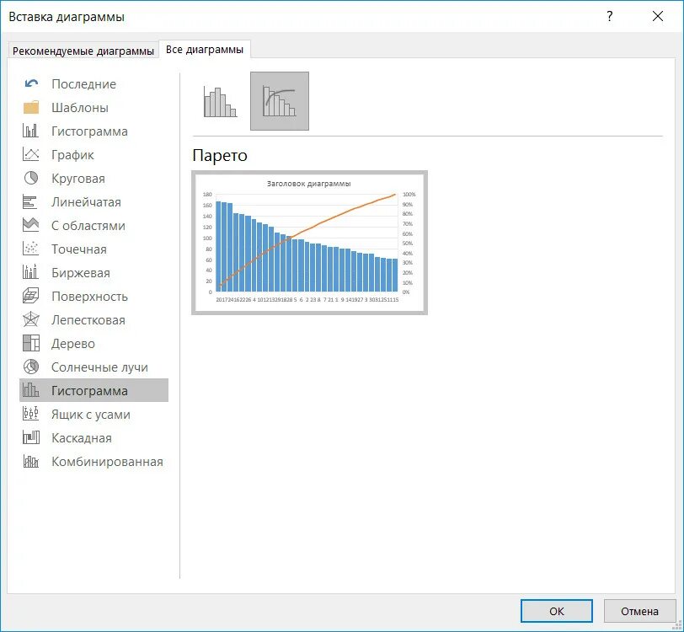Choose the С областями area chart icon

(31, 225)
